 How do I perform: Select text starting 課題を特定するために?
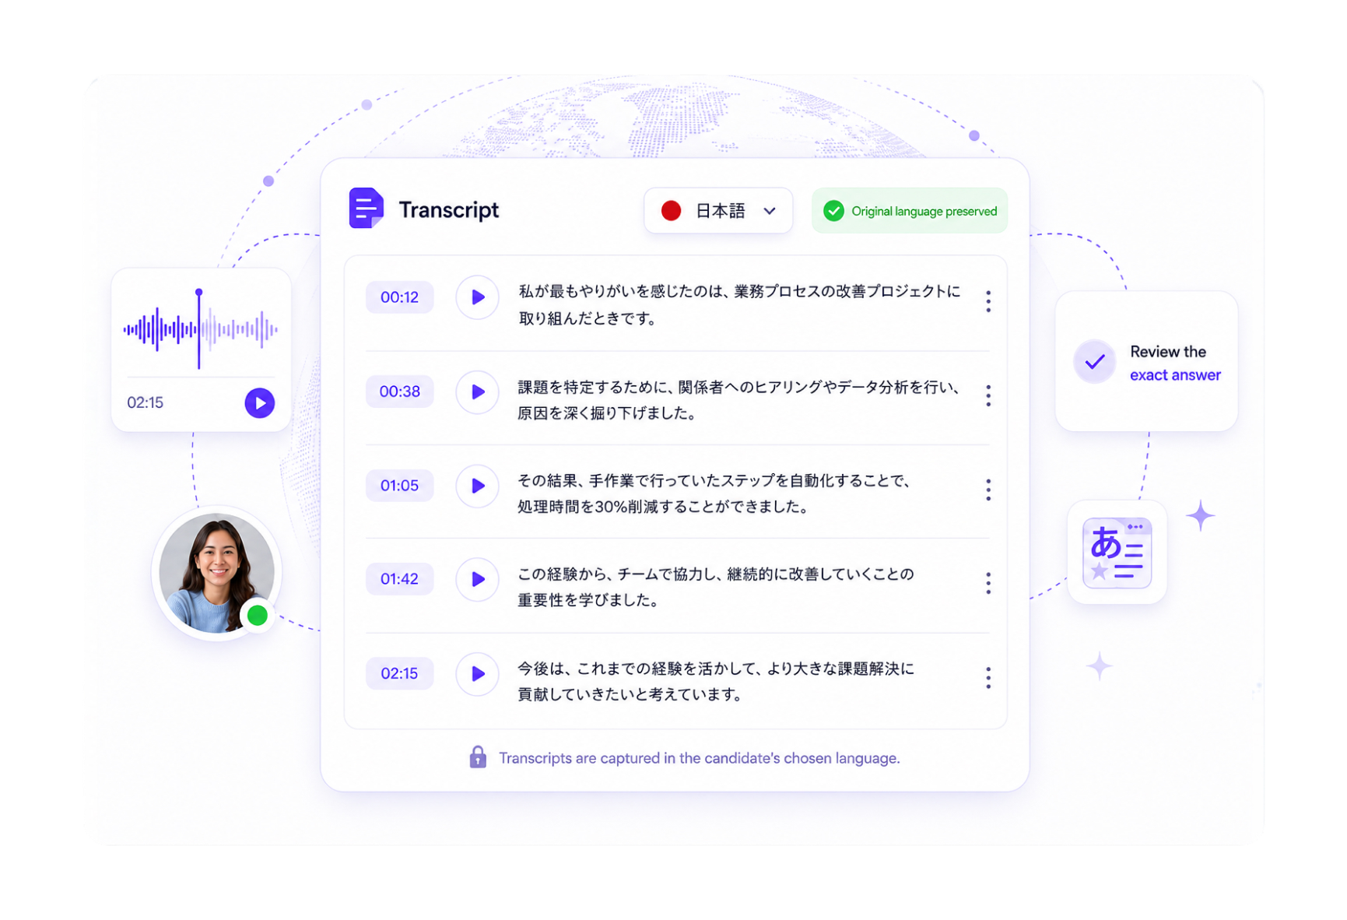739,399
